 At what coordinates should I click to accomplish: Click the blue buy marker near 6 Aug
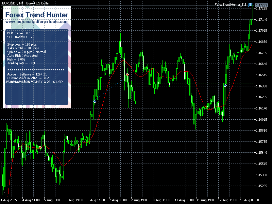pyautogui.click(x=95, y=101)
